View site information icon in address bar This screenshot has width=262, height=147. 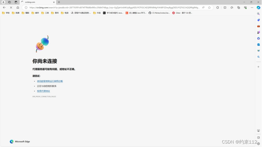click(26, 8)
